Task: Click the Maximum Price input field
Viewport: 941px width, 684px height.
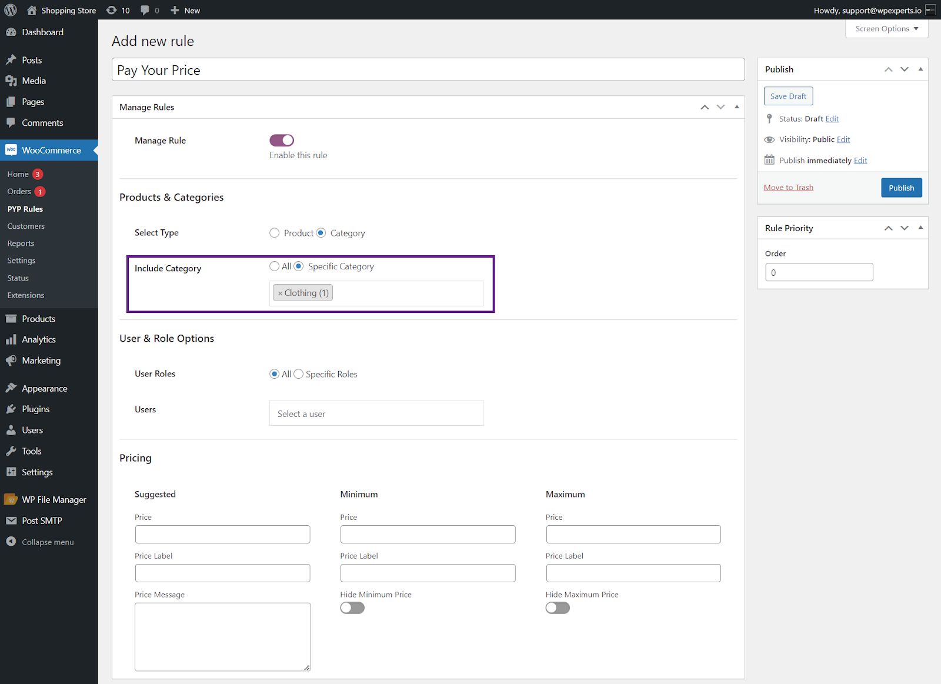Action: (x=633, y=534)
